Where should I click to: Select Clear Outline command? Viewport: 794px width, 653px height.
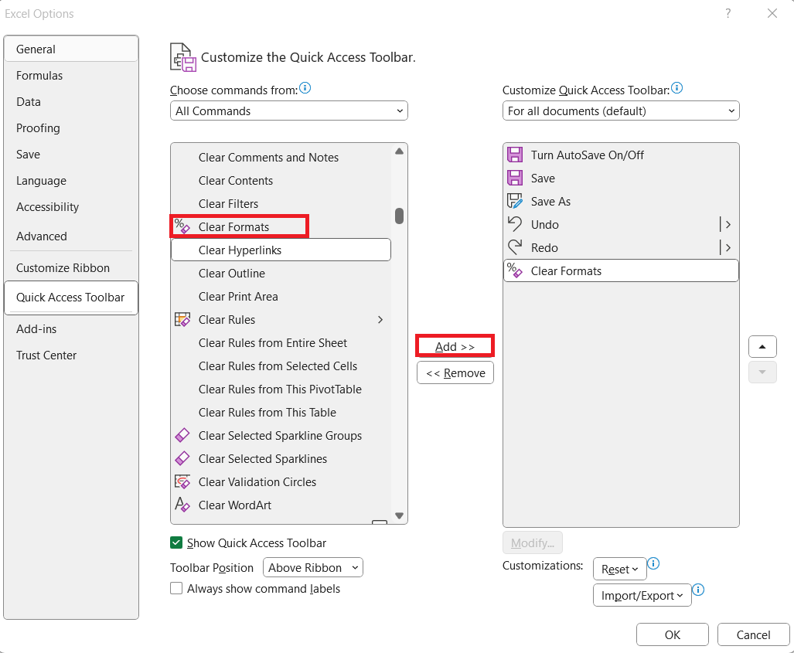[281, 274]
